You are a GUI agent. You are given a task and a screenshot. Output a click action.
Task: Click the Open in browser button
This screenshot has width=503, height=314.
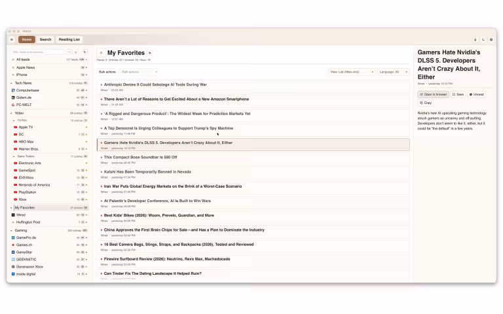433,94
